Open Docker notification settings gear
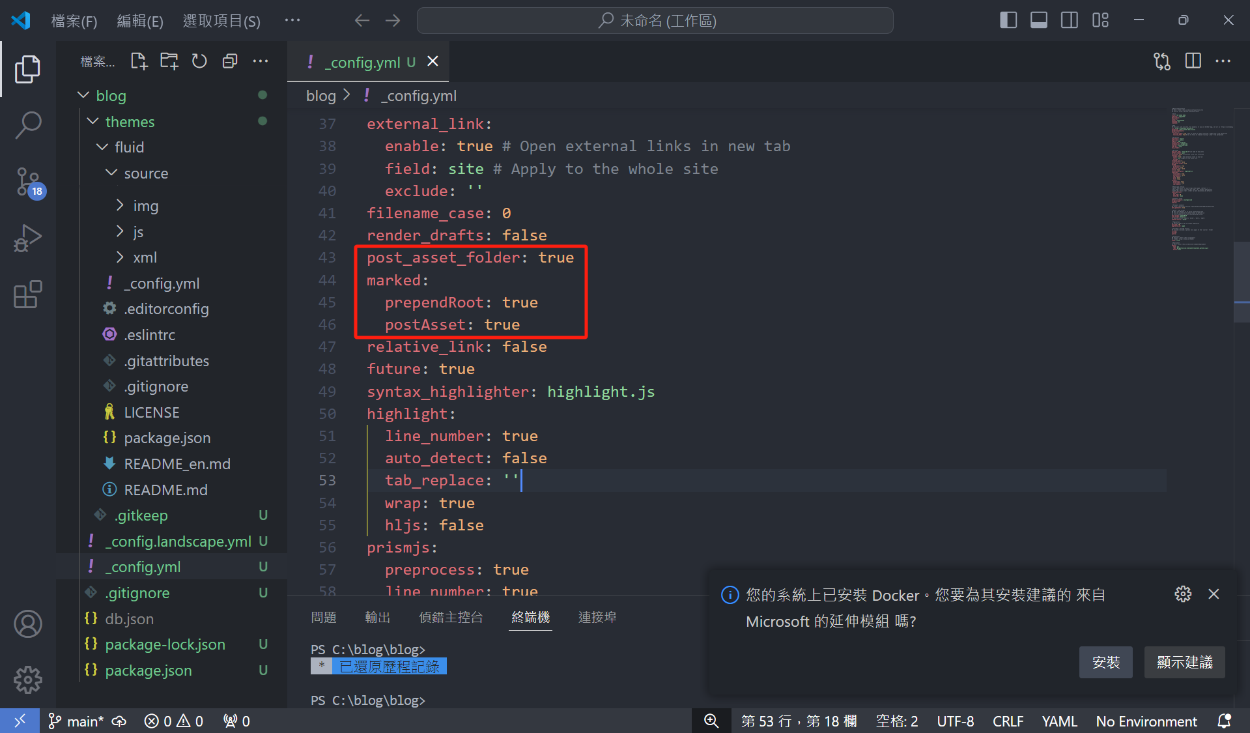 [1183, 594]
